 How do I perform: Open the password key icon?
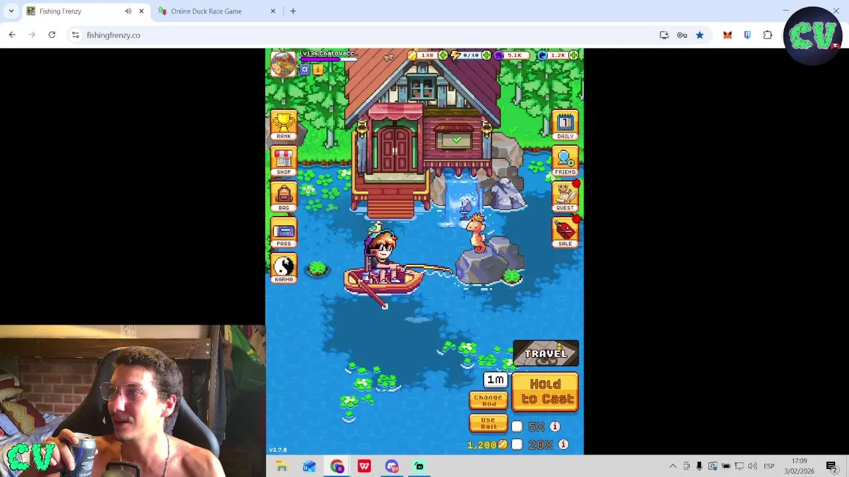[682, 35]
